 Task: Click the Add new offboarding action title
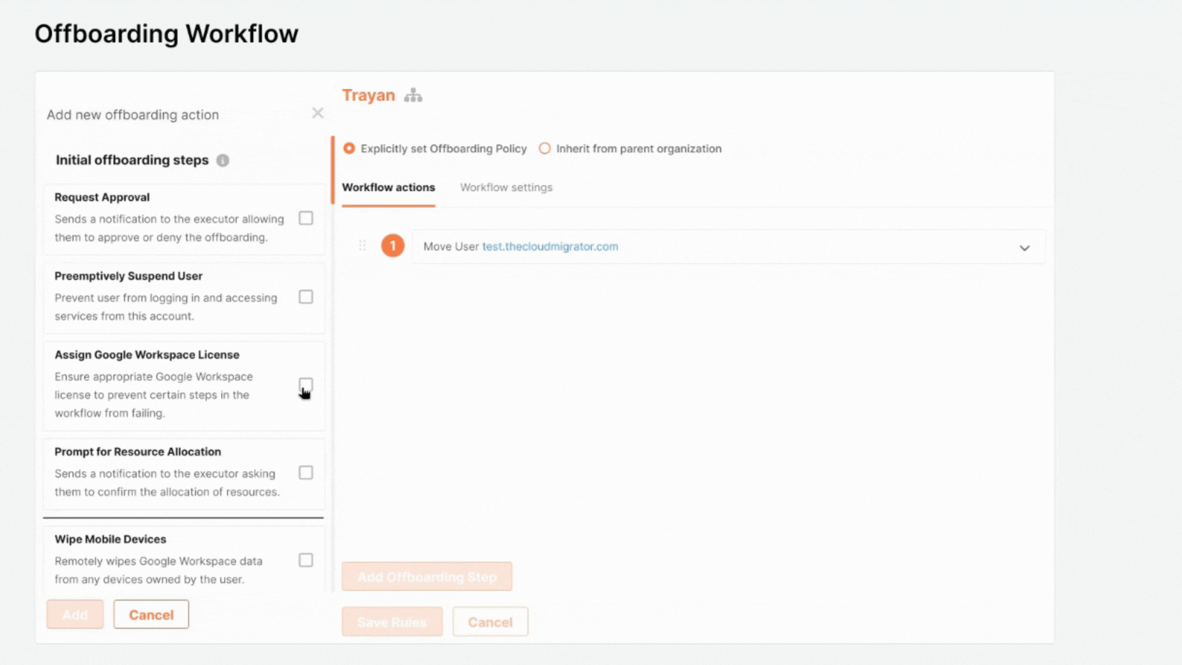[x=133, y=115]
